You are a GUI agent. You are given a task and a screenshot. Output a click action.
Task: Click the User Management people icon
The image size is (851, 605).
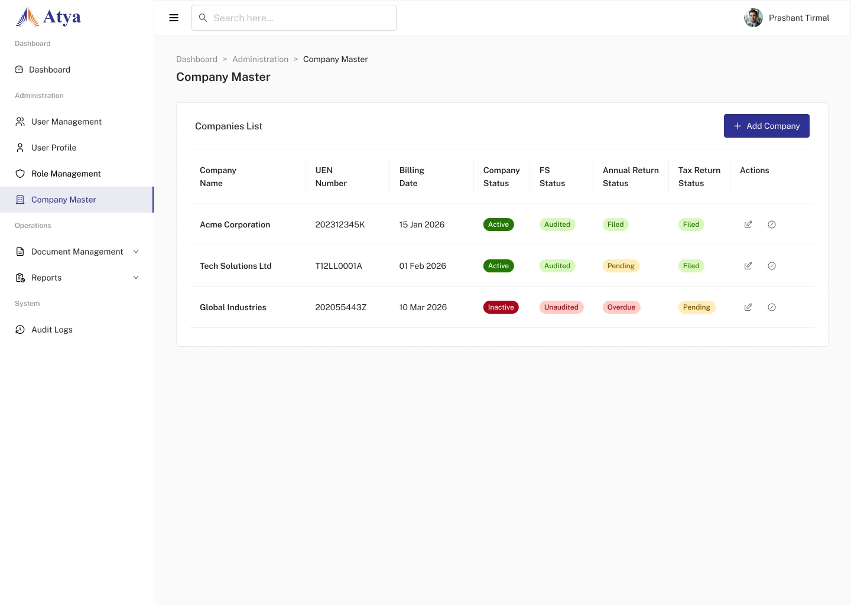[20, 122]
